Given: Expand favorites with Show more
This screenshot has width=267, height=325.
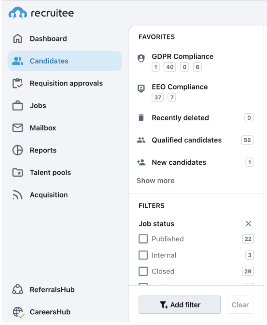Looking at the screenshot, I should click(x=155, y=181).
